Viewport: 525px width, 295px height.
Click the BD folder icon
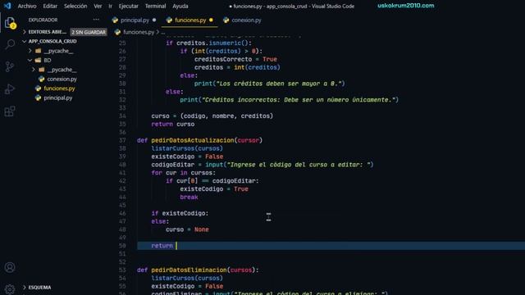click(x=39, y=60)
